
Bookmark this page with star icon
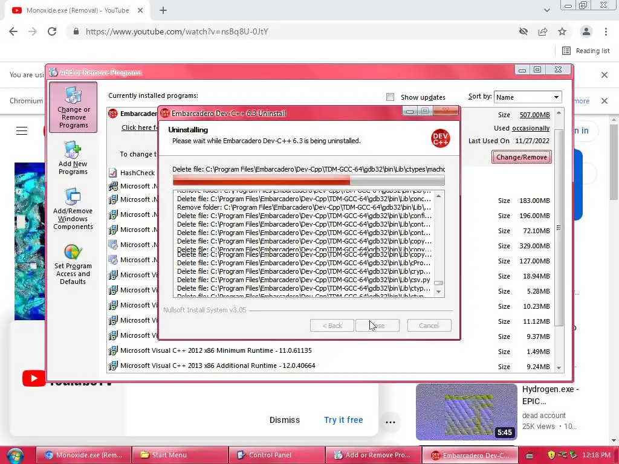coord(562,31)
